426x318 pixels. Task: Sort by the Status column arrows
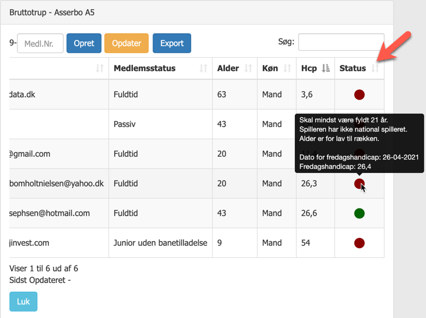tap(375, 69)
